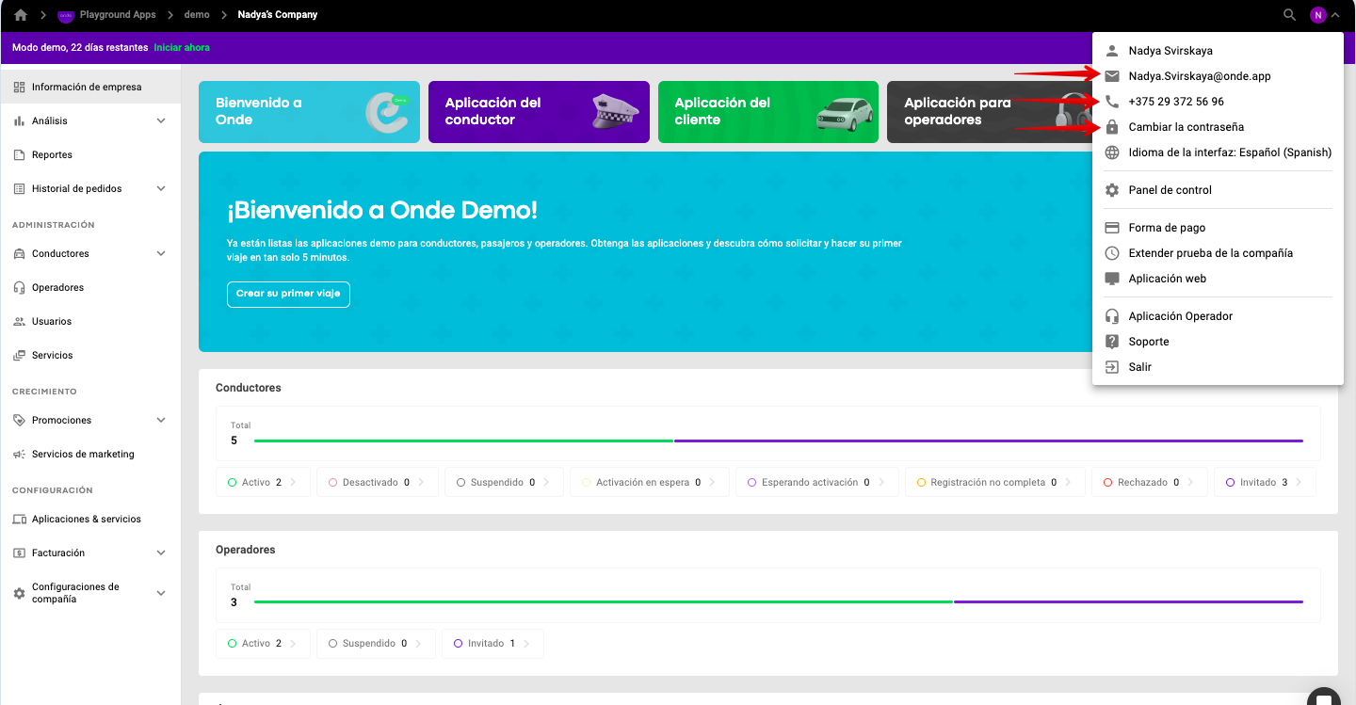This screenshot has height=705, width=1356.
Task: Click the Usuarios people icon in sidebar
Action: [20, 322]
